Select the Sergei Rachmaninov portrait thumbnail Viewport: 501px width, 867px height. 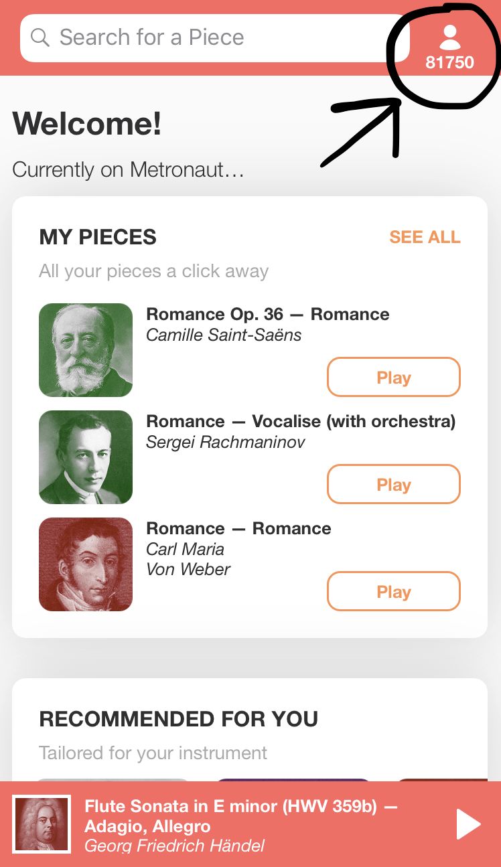point(86,457)
